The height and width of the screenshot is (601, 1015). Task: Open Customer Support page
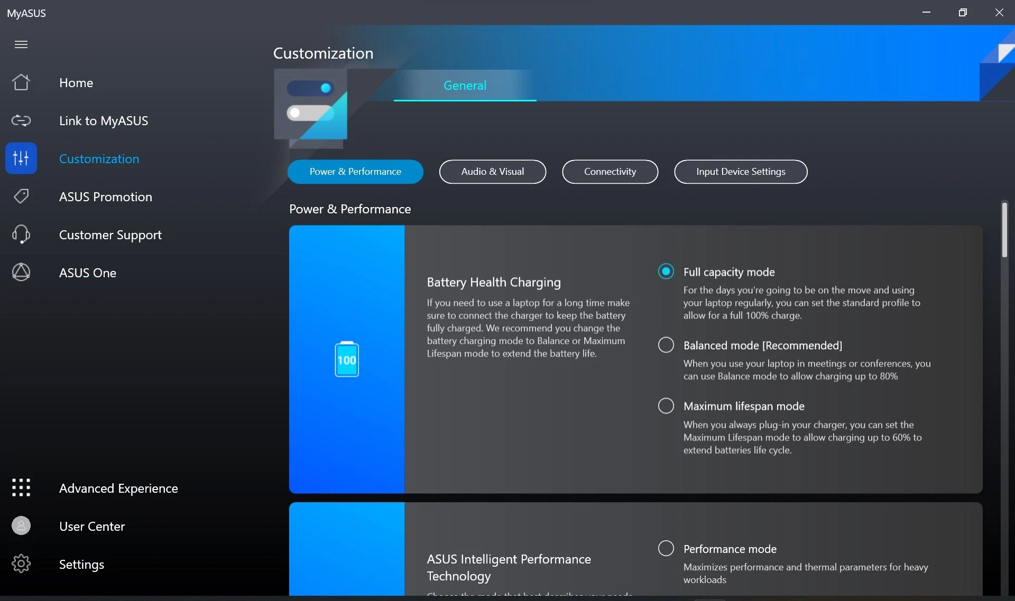click(110, 235)
